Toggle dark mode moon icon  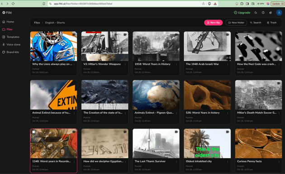pos(256,13)
